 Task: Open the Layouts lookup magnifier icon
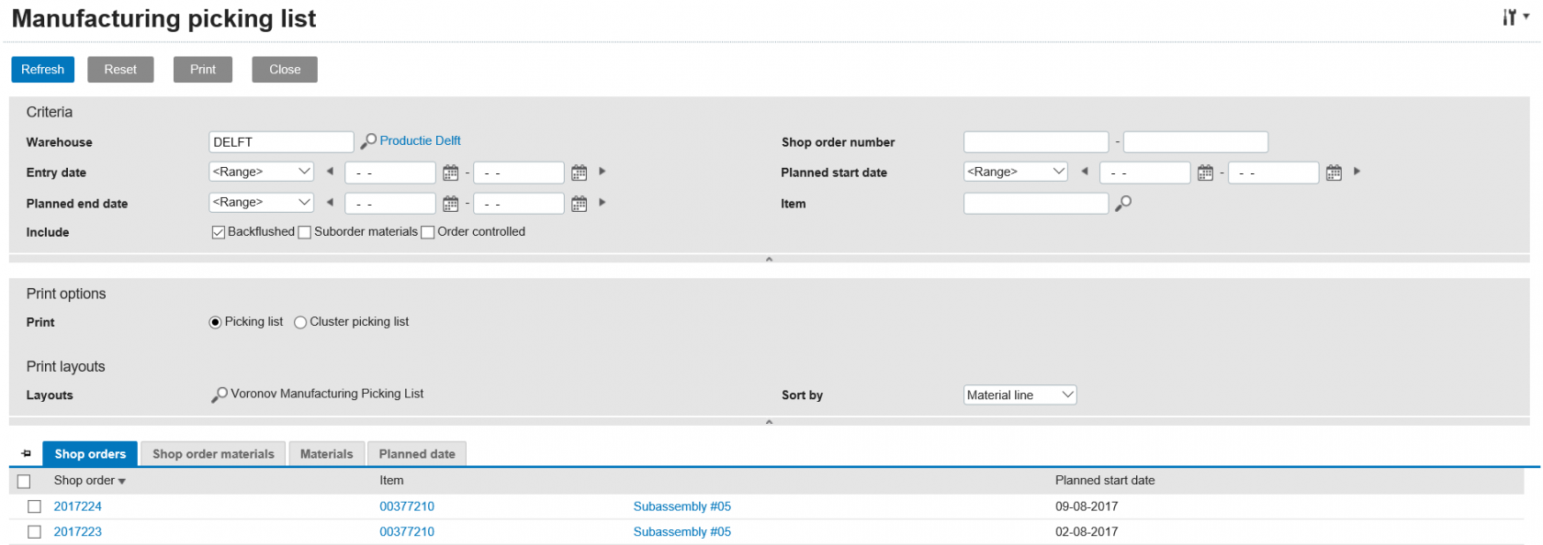[x=219, y=395]
